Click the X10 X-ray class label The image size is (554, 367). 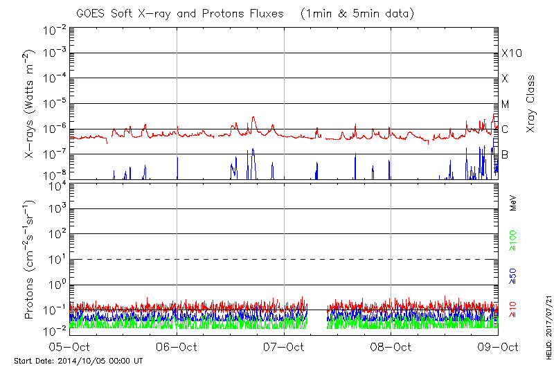(511, 53)
